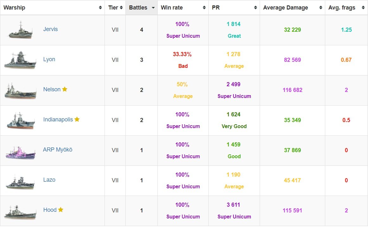This screenshot has width=368, height=227.
Task: Select ARP Myōkō PR value 1 459
Action: point(233,145)
